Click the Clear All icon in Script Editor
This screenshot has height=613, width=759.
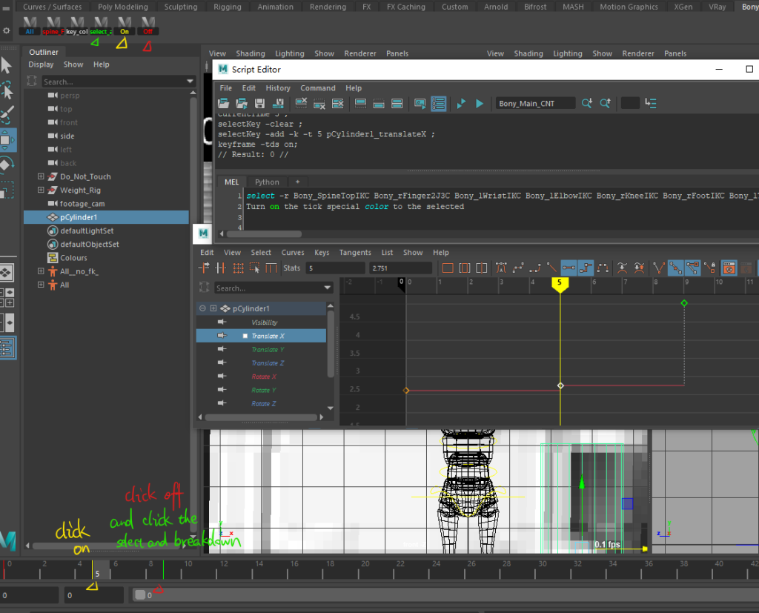[338, 103]
